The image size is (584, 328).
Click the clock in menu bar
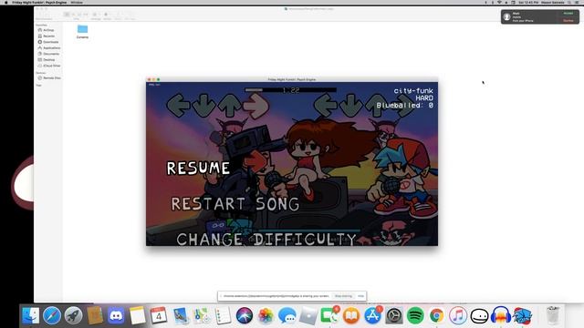(528, 2)
